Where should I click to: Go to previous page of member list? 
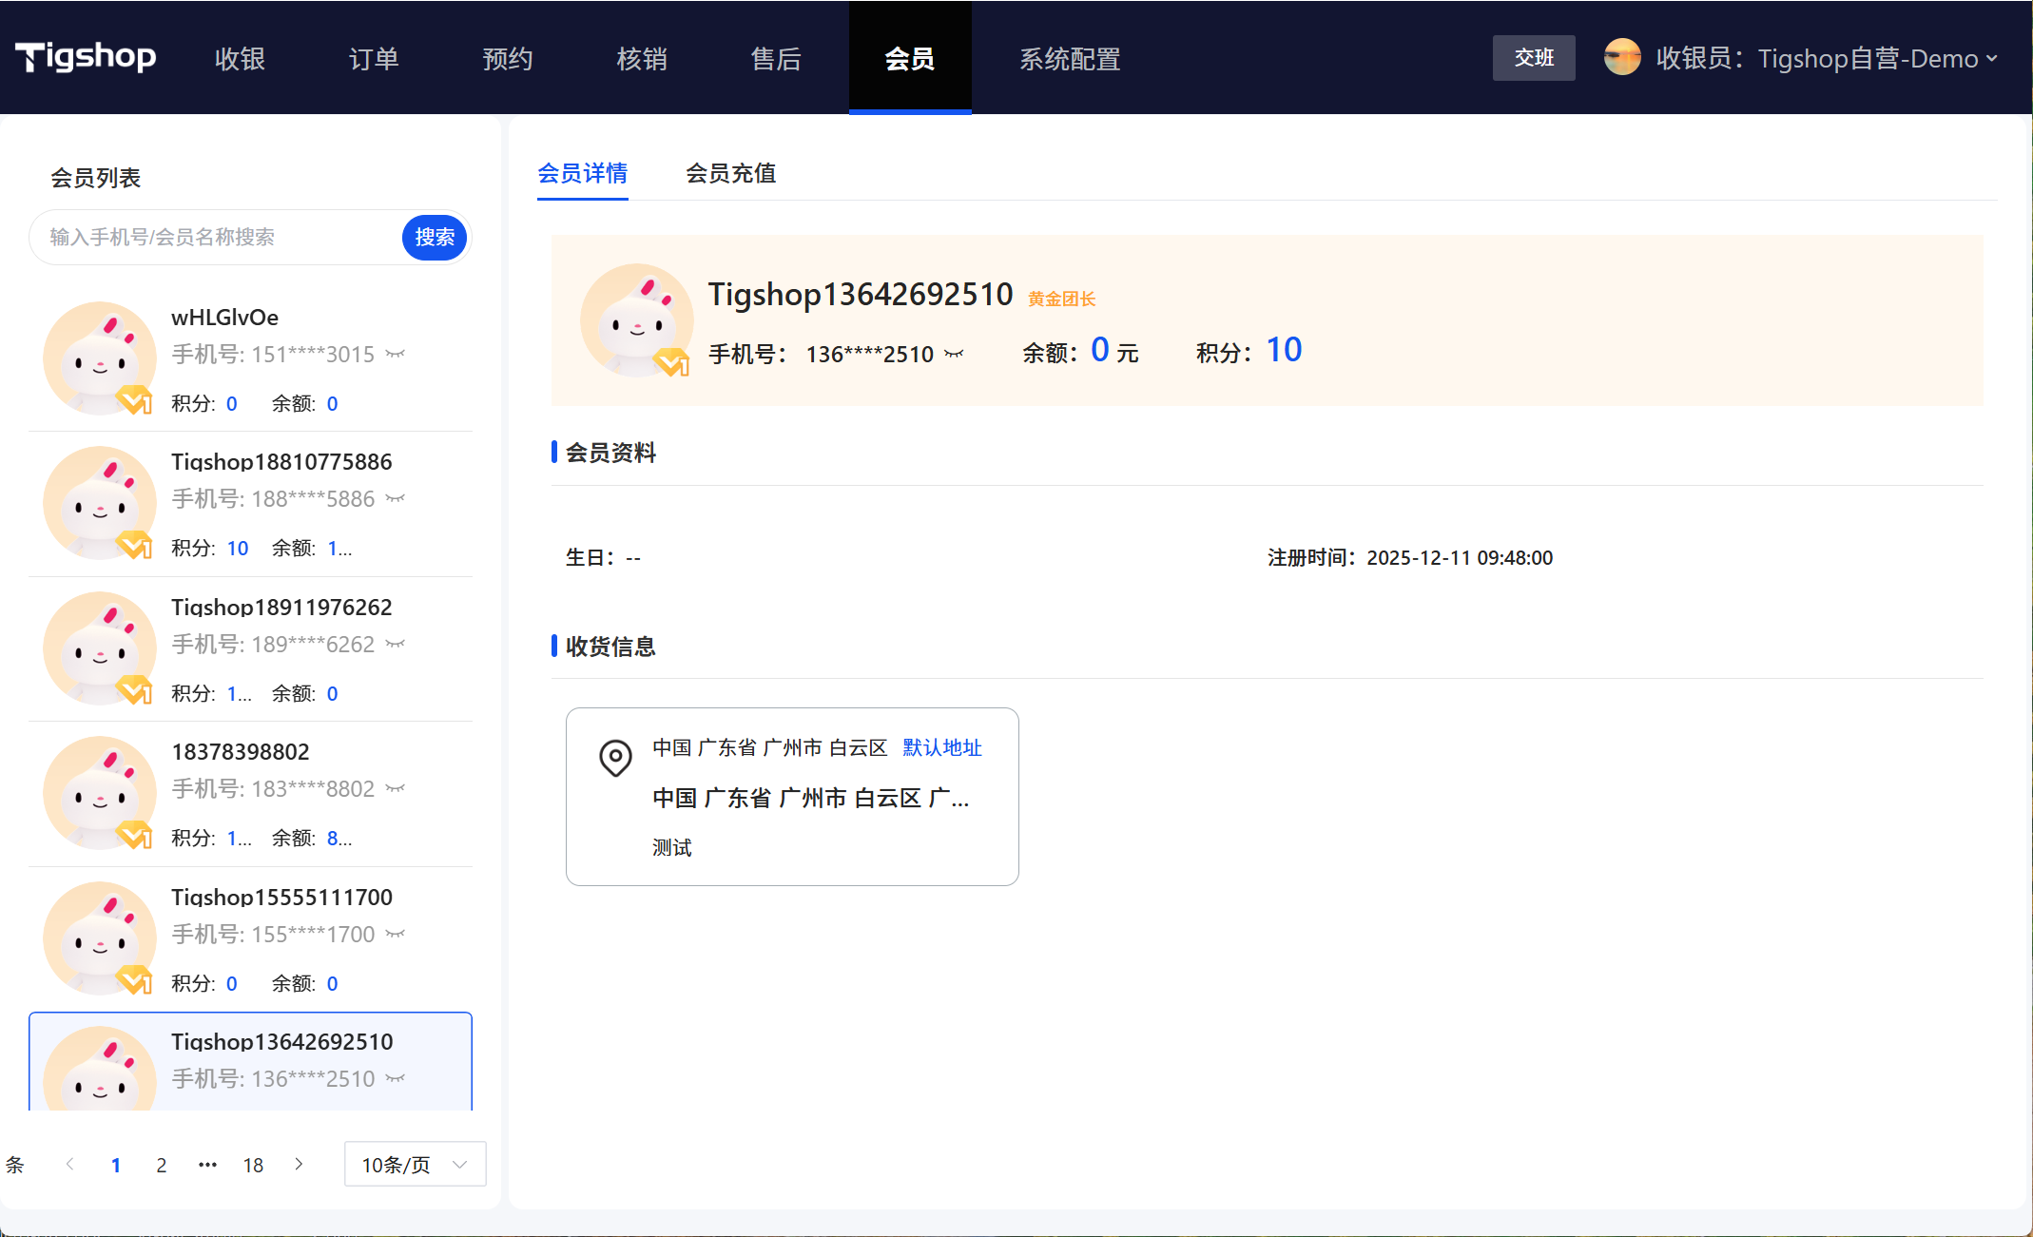(69, 1164)
